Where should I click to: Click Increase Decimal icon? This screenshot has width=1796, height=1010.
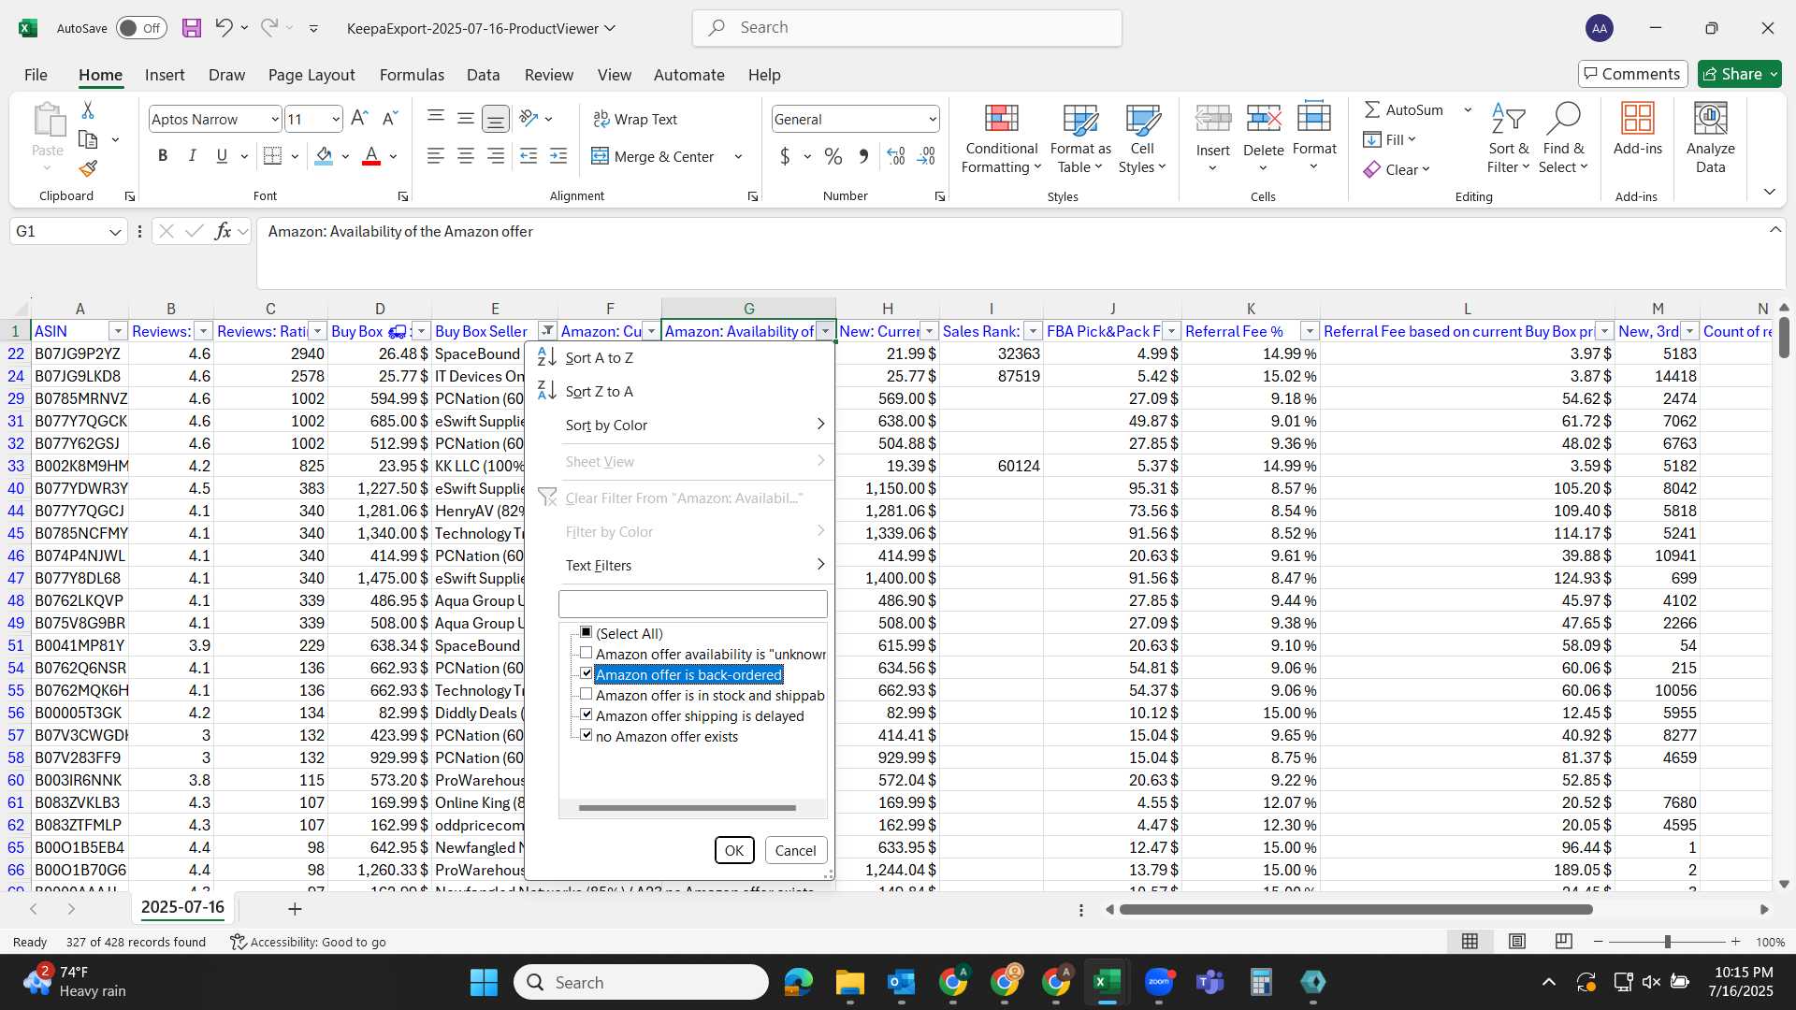(x=896, y=156)
